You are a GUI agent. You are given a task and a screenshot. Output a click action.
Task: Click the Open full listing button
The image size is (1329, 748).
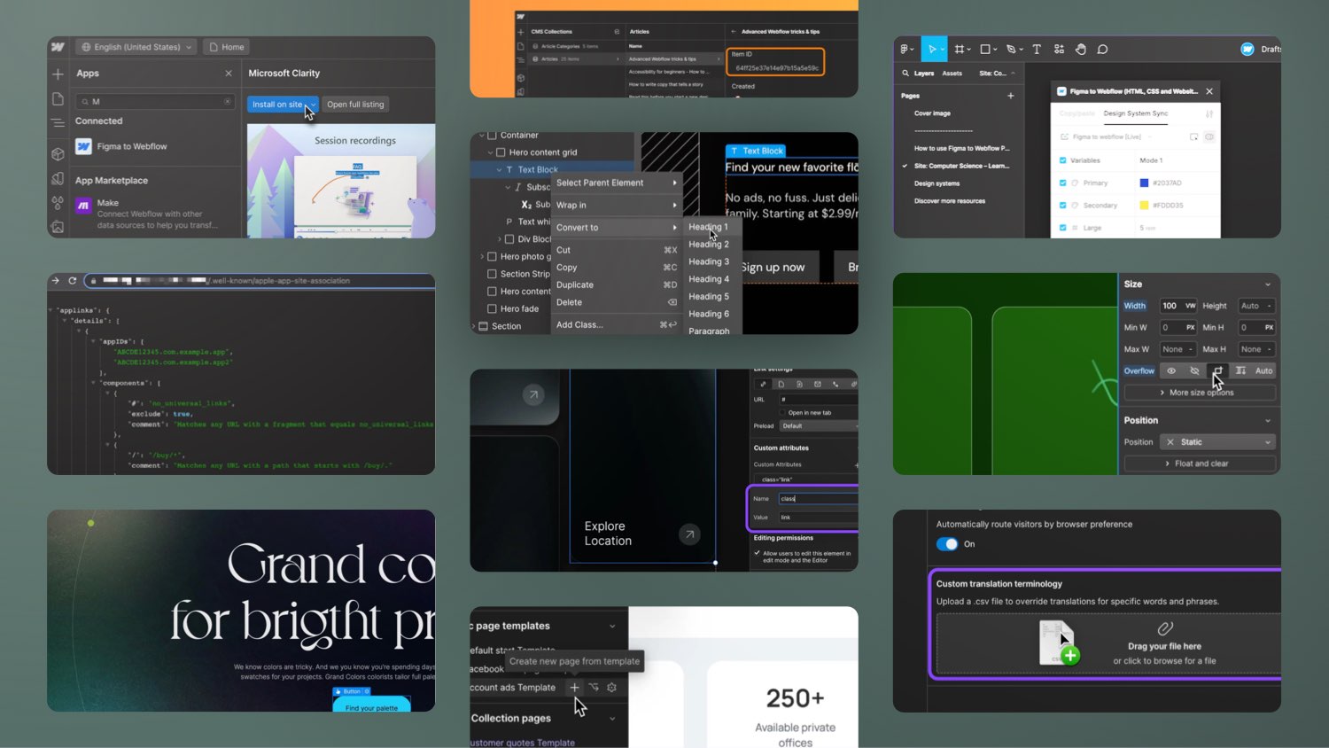[x=355, y=105]
